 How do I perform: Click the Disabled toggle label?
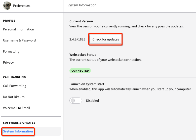92,101
